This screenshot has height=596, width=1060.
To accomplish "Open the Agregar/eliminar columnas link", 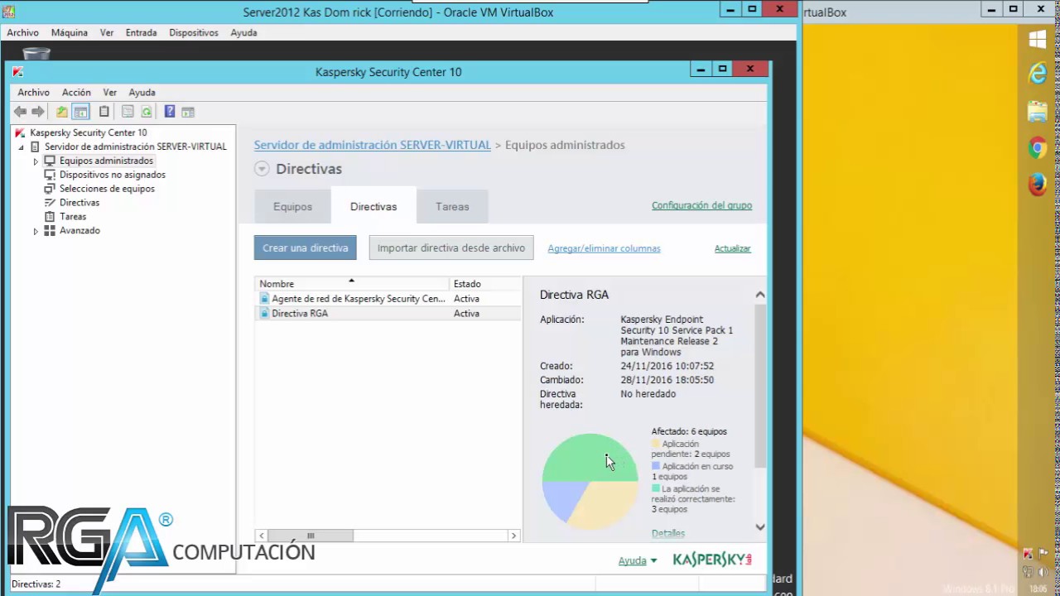I will pyautogui.click(x=604, y=248).
